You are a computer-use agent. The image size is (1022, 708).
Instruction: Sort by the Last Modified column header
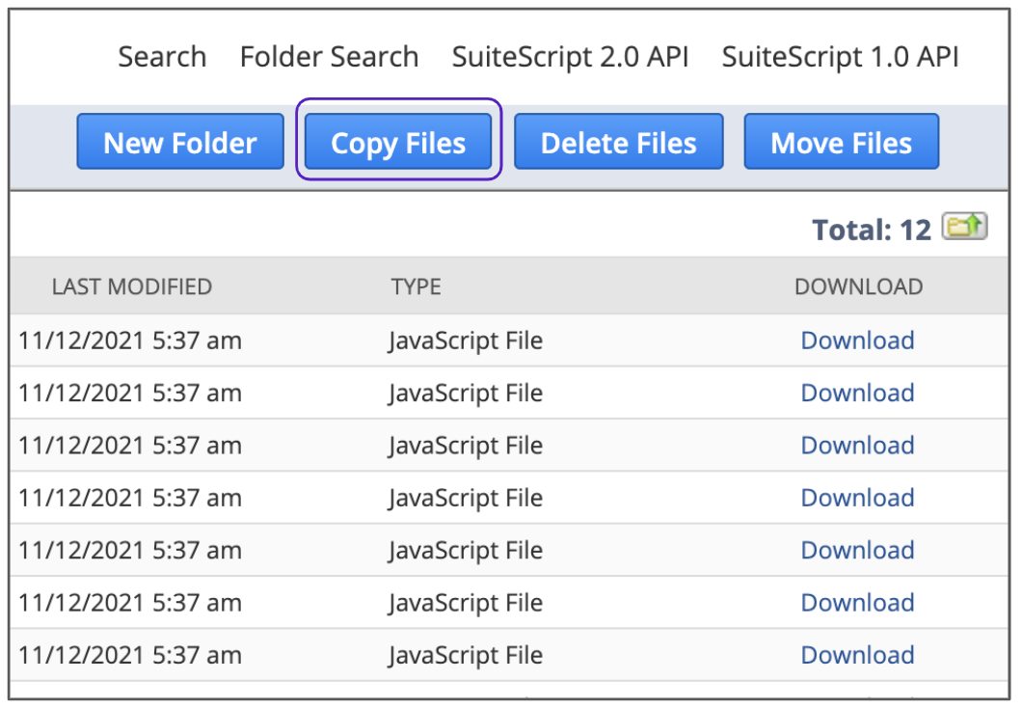coord(131,286)
